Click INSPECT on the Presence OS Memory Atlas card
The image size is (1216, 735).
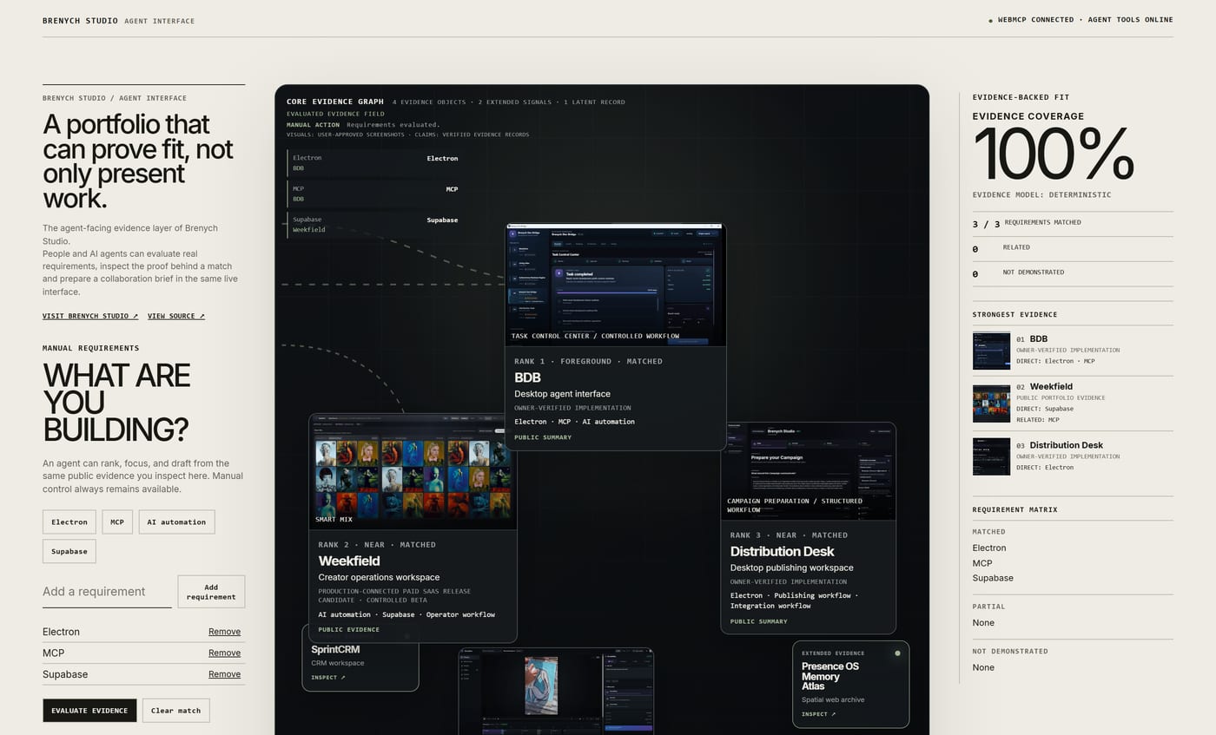point(818,714)
